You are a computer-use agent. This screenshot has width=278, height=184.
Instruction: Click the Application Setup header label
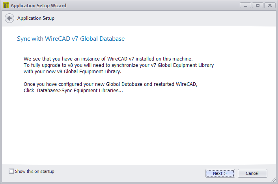pyautogui.click(x=36, y=18)
